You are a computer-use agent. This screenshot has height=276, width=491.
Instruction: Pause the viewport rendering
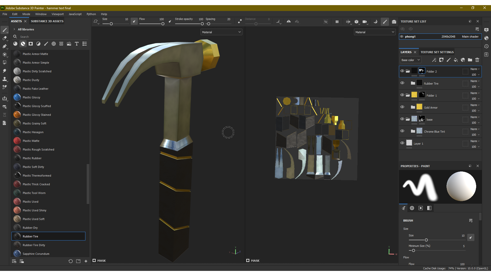click(337, 22)
